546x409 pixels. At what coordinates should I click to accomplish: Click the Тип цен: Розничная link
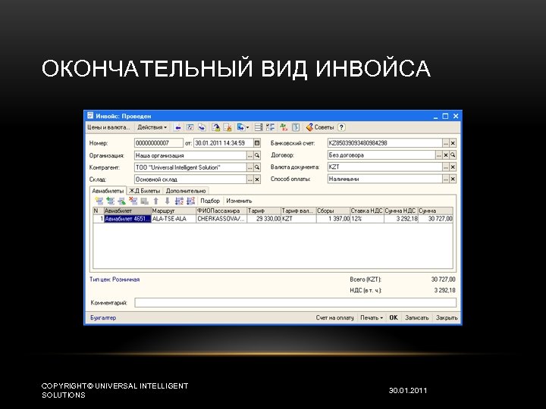pyautogui.click(x=115, y=279)
